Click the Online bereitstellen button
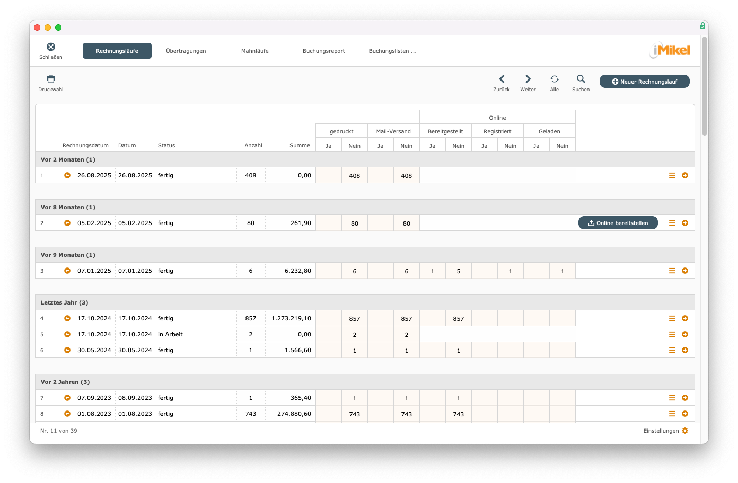The width and height of the screenshot is (738, 483). pyautogui.click(x=618, y=223)
